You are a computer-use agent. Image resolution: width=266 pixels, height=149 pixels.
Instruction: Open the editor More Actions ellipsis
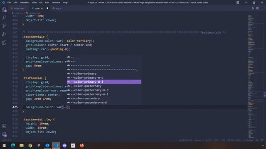pos(262,8)
